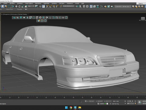Click the teapot icon in viewport toolbar

(63, 17)
